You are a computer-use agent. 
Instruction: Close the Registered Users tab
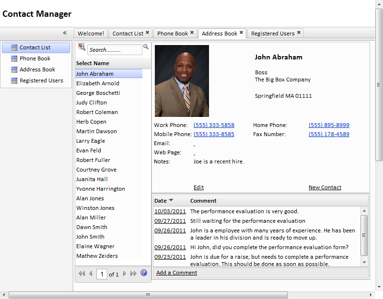point(299,33)
